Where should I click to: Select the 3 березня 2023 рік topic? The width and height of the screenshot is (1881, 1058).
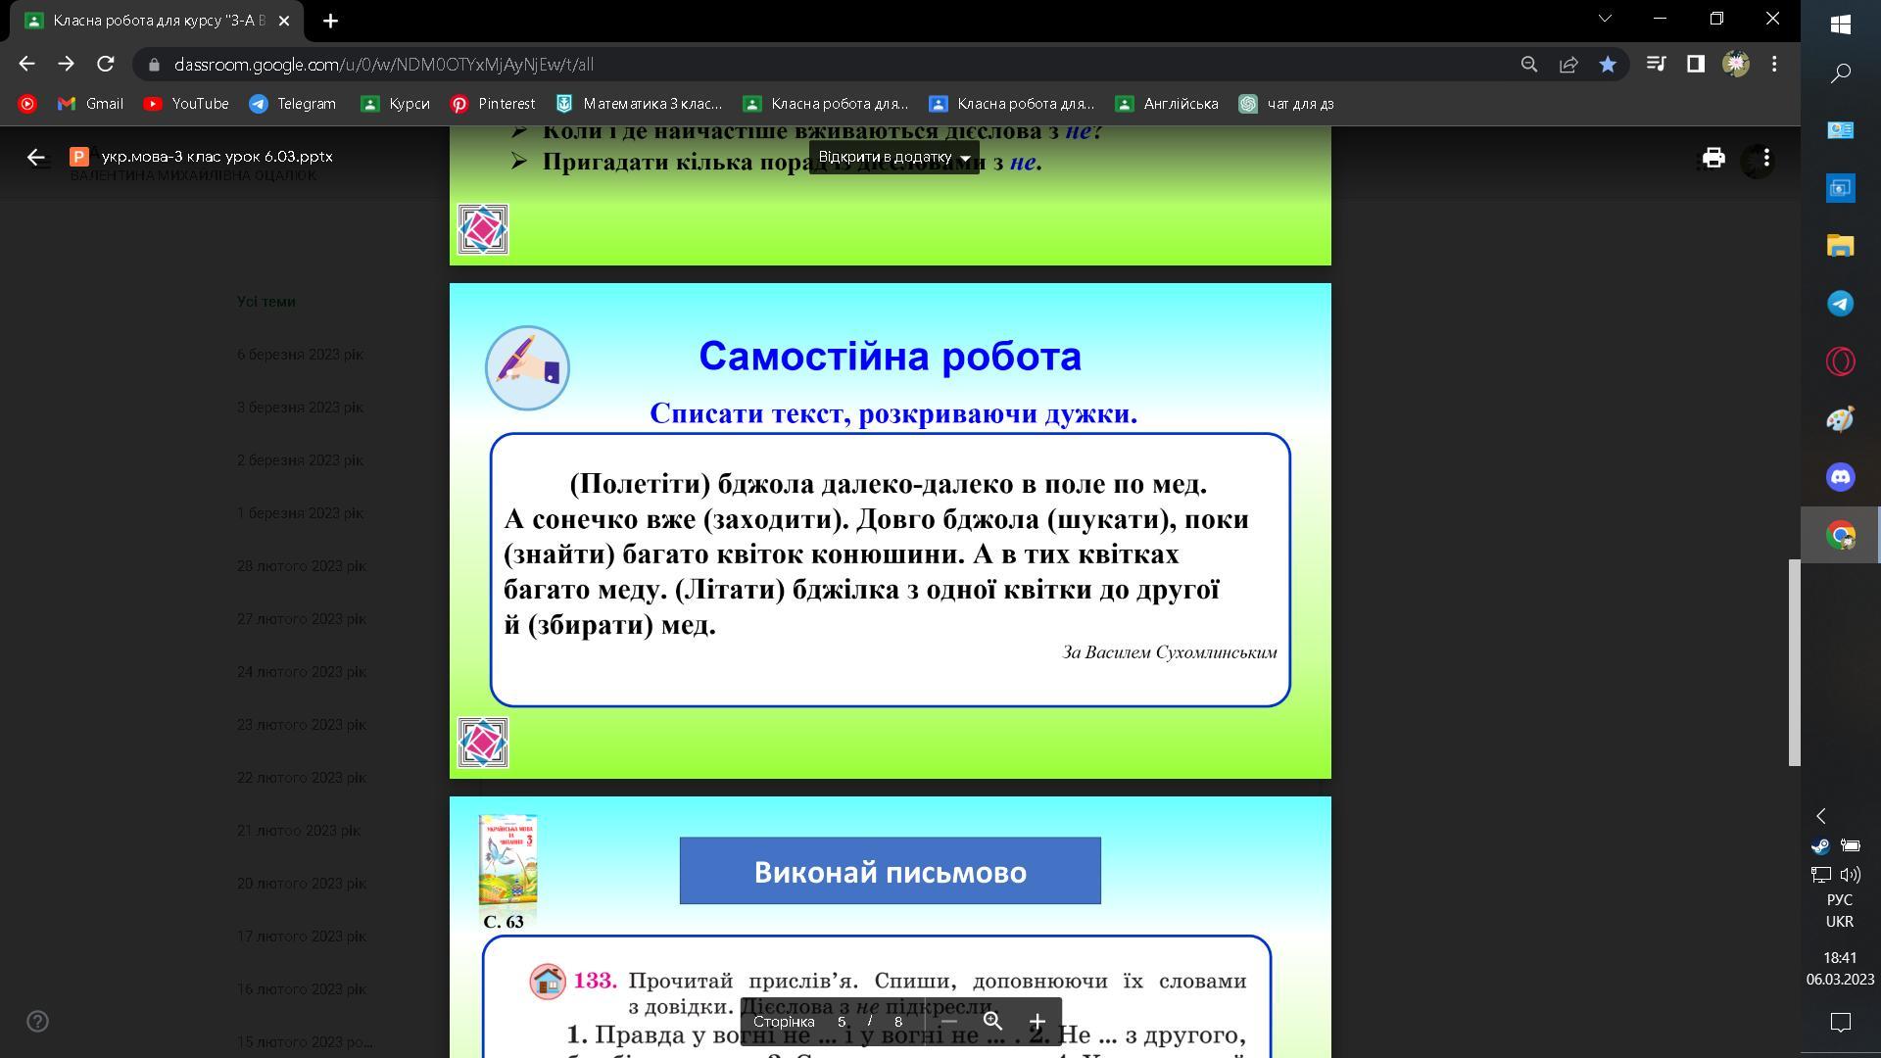pyautogui.click(x=300, y=408)
